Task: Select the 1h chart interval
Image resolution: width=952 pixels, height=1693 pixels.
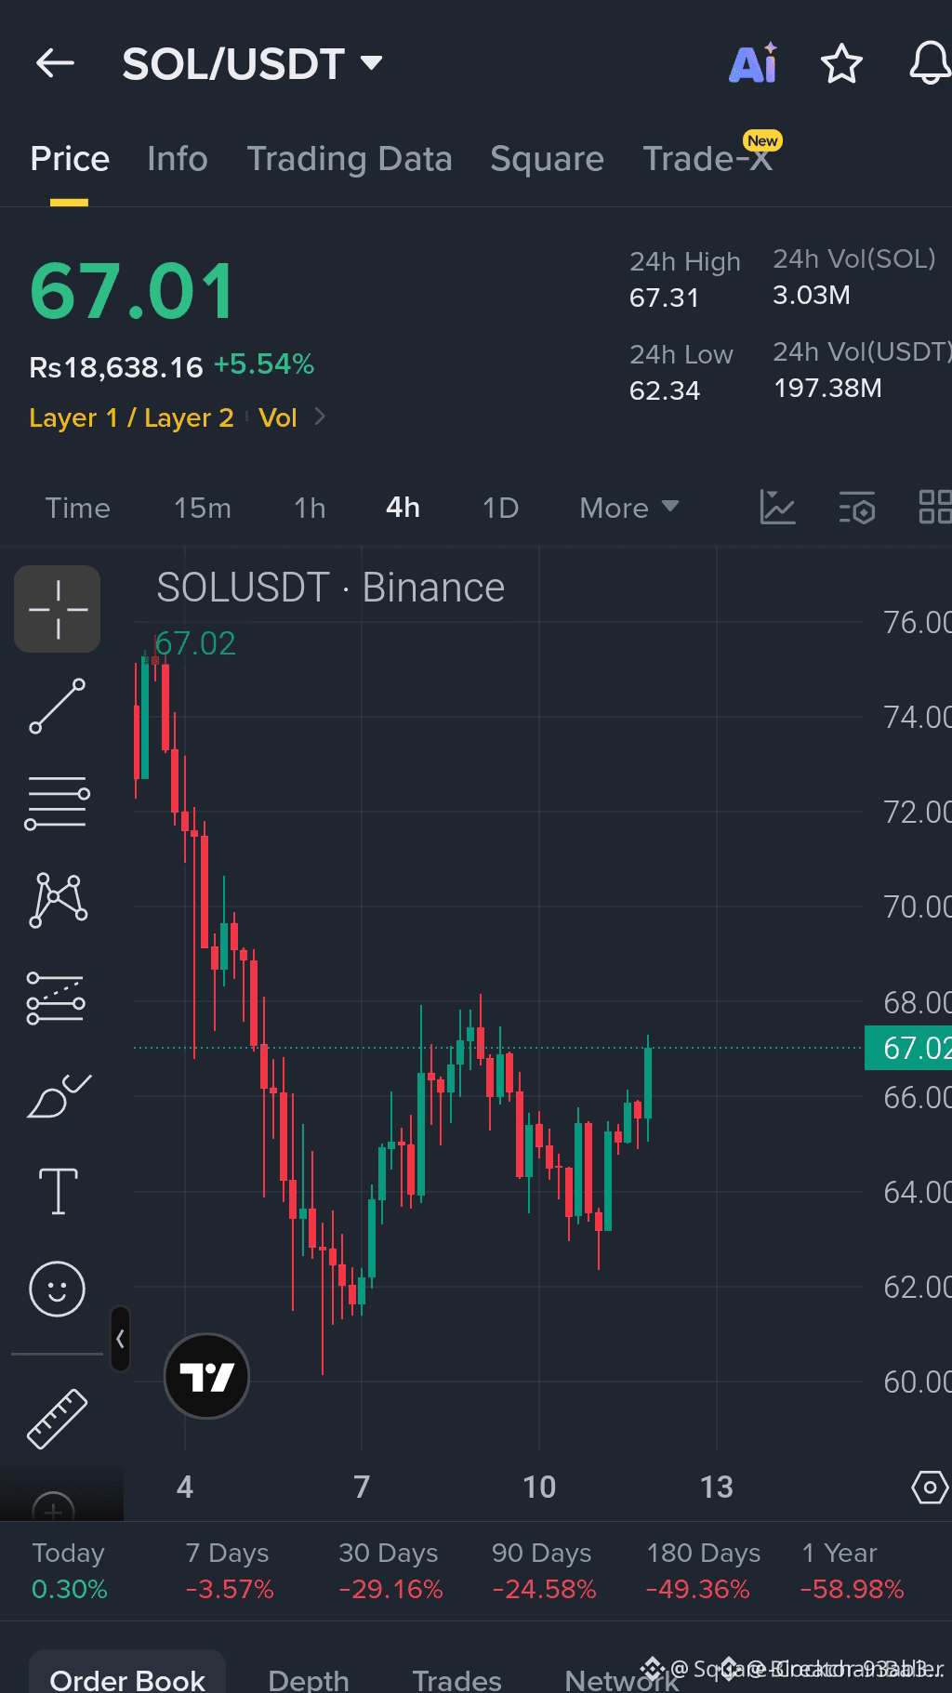Action: click(310, 509)
